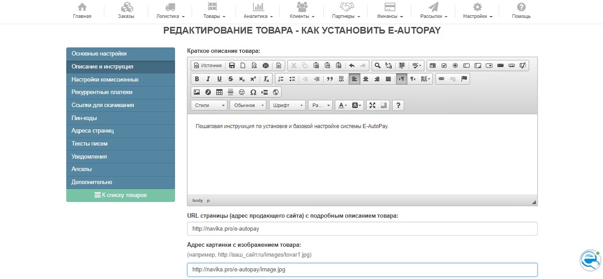Click the Insert Link chain icon
The image size is (603, 279).
pos(441,79)
